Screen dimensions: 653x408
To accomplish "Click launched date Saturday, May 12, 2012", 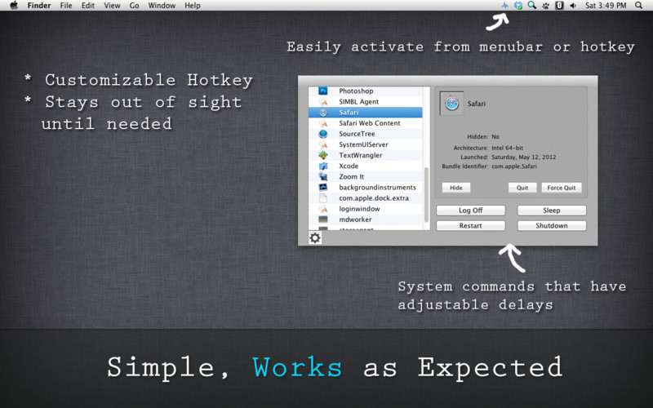I will 523,157.
